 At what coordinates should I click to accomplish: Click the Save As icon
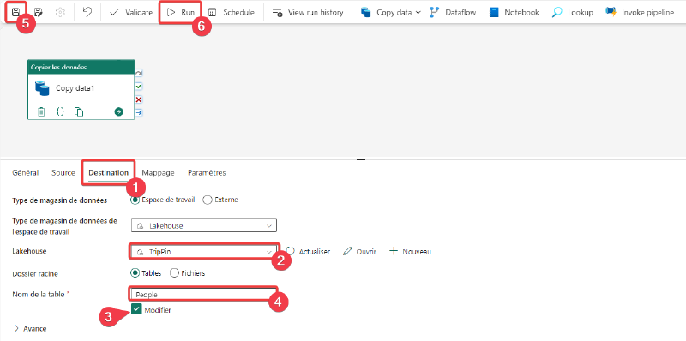coord(38,12)
